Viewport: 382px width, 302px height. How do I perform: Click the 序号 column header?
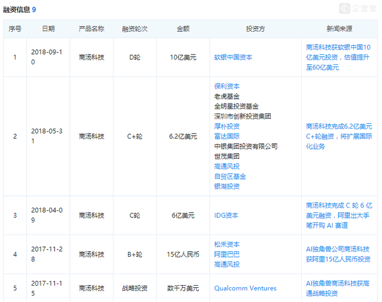click(15, 29)
